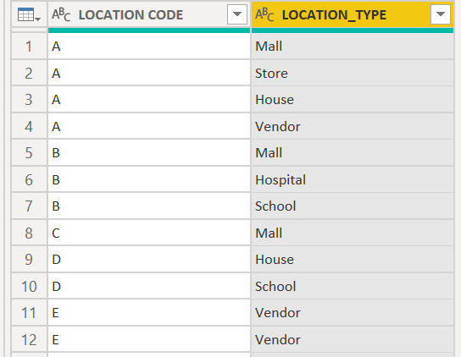Click the Mall cell in row 1
The image size is (461, 357).
353,46
